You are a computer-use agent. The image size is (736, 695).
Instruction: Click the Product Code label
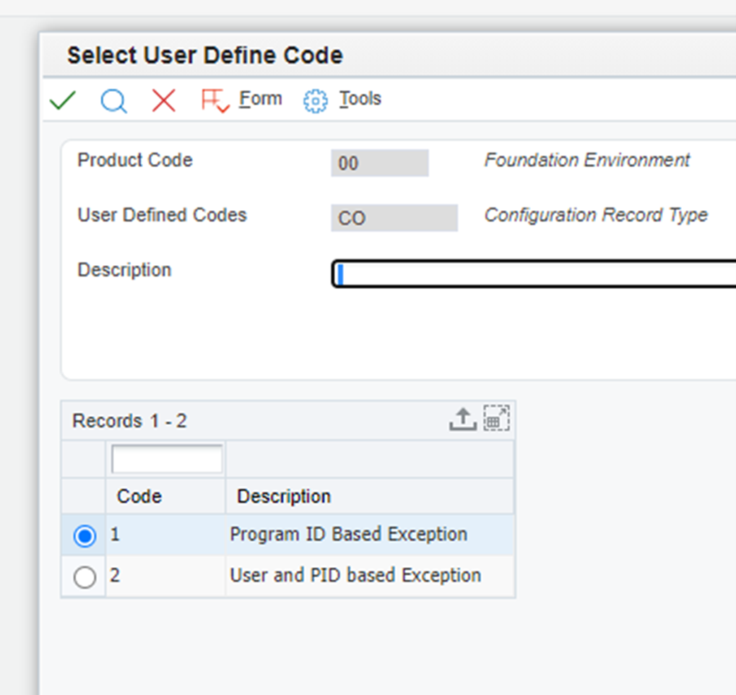pos(135,160)
